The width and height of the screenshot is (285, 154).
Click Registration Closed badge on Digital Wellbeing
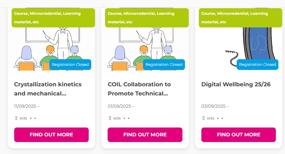(257, 65)
